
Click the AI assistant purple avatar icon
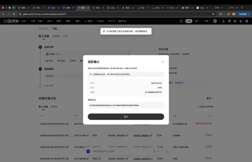click(88, 151)
